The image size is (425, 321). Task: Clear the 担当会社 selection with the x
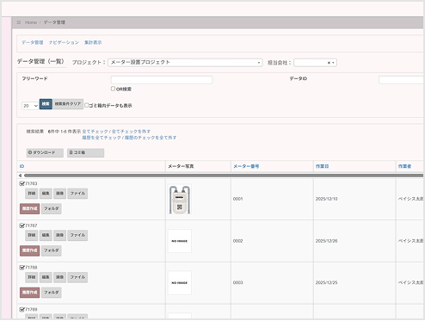329,63
